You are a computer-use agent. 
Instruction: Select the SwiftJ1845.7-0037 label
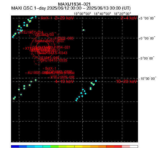tap(50, 41)
